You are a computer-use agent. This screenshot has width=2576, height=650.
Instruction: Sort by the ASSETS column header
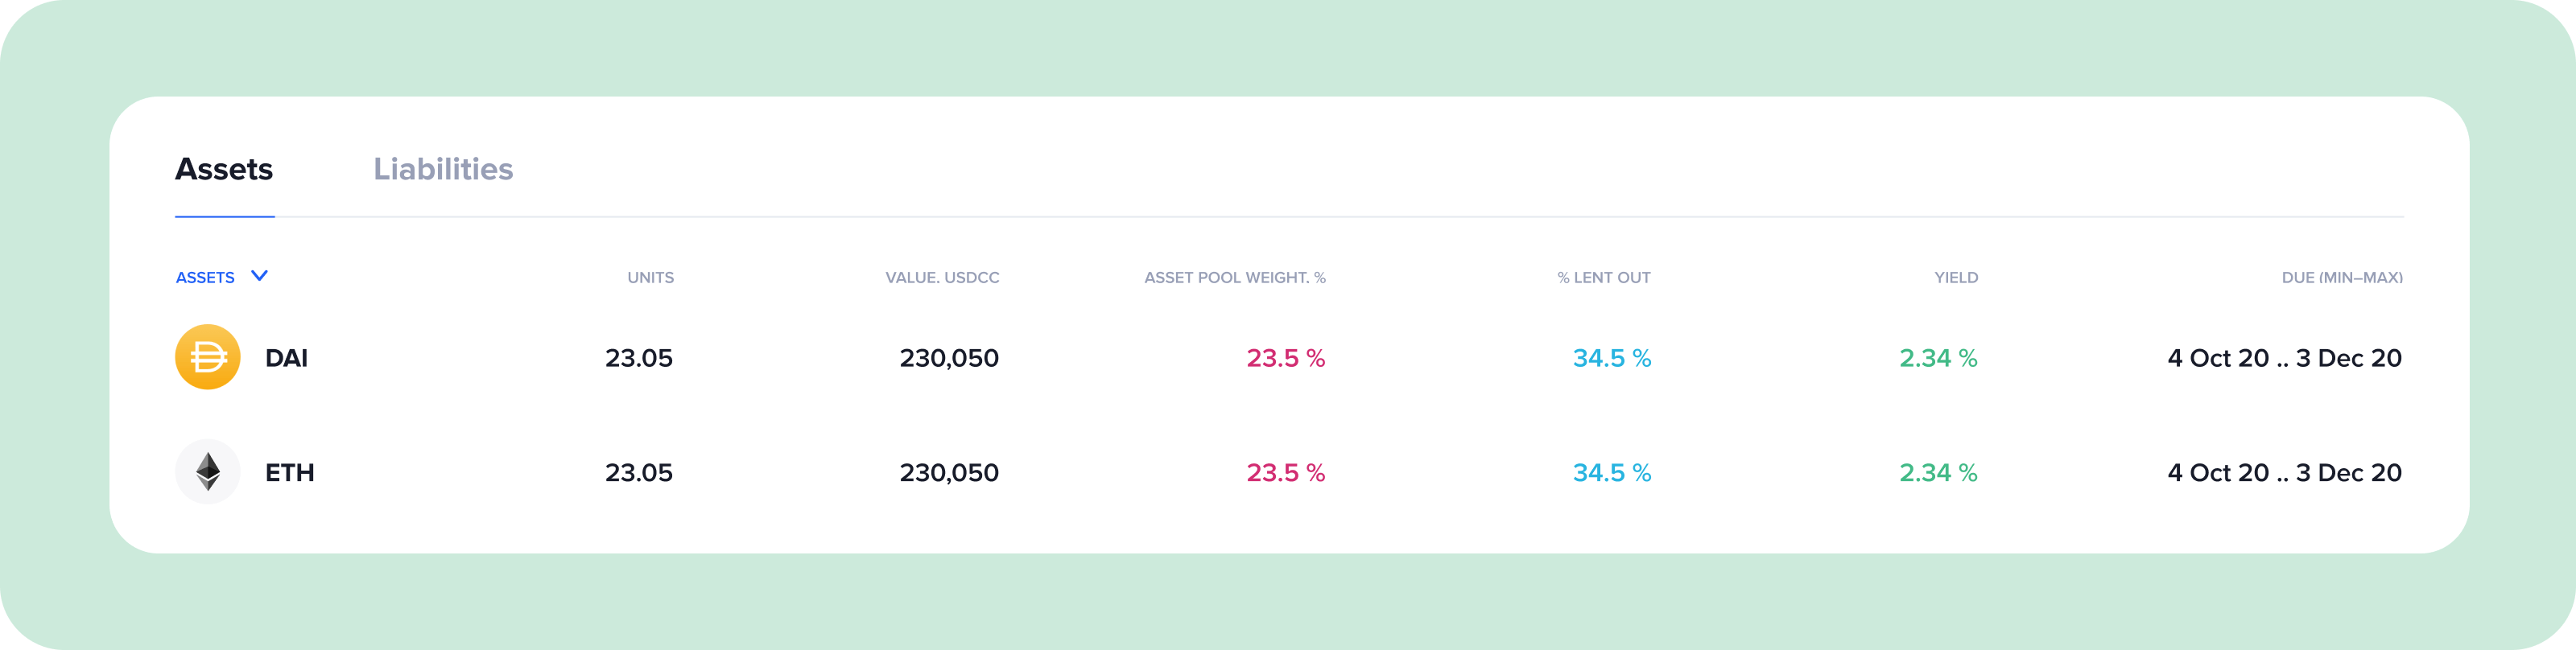(205, 277)
